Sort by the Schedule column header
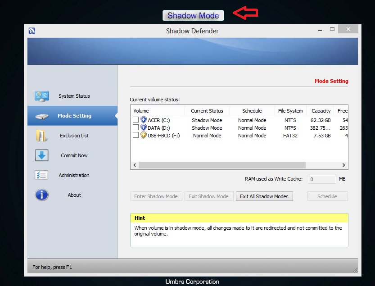Screen dimensions: 375x286 252,111
